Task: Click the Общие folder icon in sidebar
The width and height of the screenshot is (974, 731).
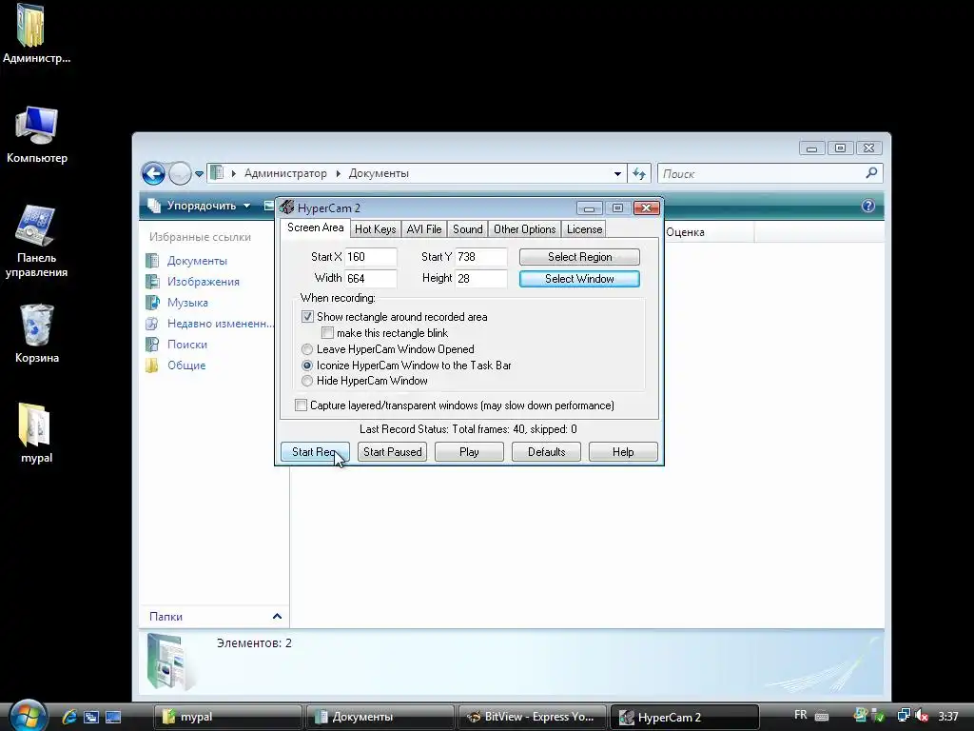Action: tap(152, 365)
